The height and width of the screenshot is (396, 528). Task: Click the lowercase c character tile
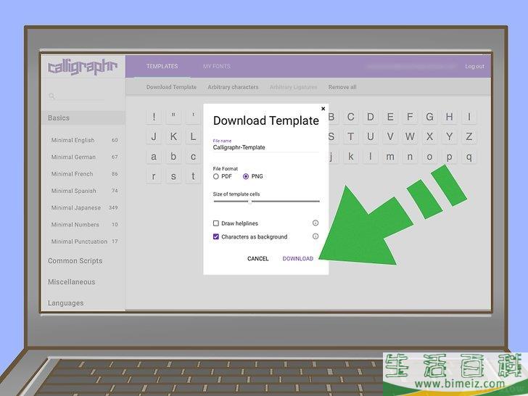(193, 157)
